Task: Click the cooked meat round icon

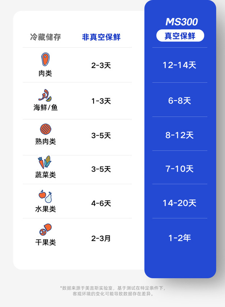Action: (46, 129)
